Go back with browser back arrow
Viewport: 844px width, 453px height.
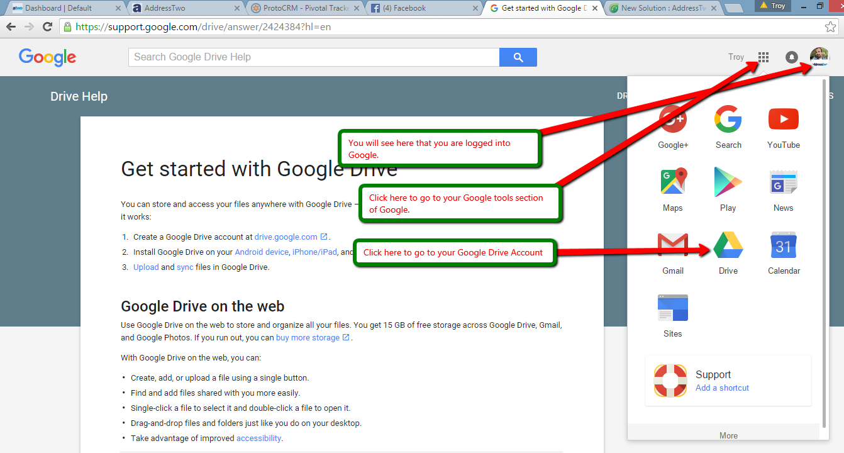[11, 27]
